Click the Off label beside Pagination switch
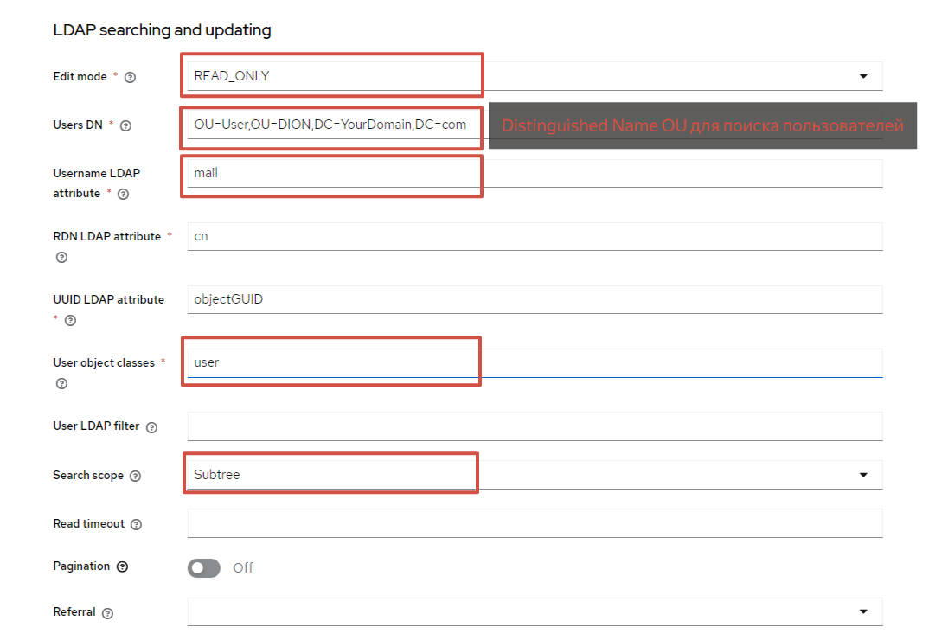The image size is (929, 640). (x=243, y=567)
